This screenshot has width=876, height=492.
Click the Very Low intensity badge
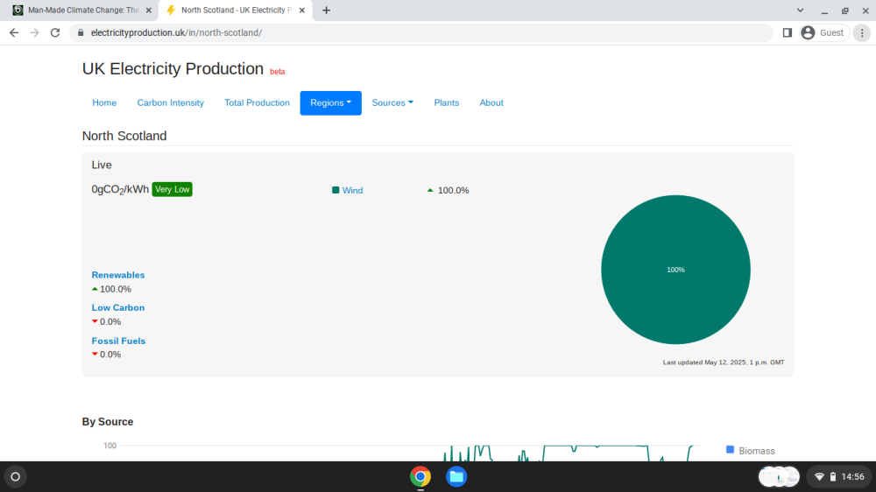tap(172, 189)
